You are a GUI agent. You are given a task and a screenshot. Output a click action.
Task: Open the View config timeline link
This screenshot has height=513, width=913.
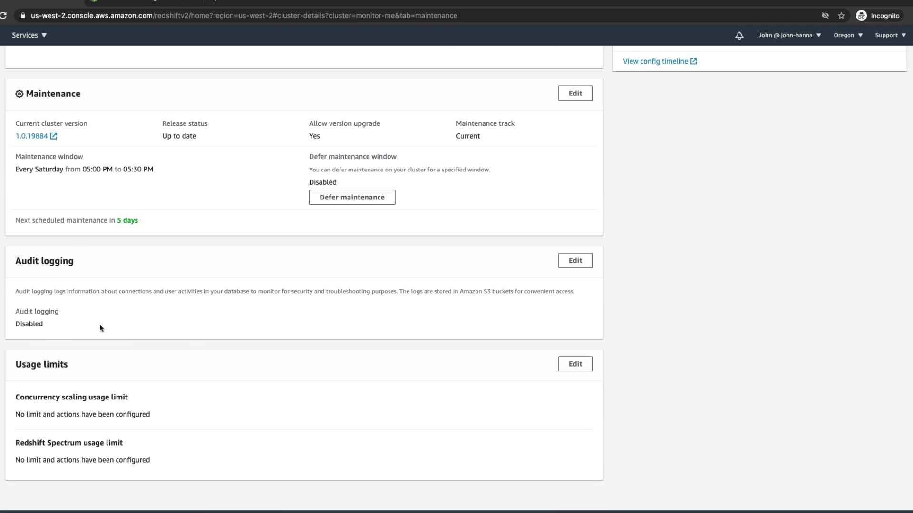click(x=655, y=61)
